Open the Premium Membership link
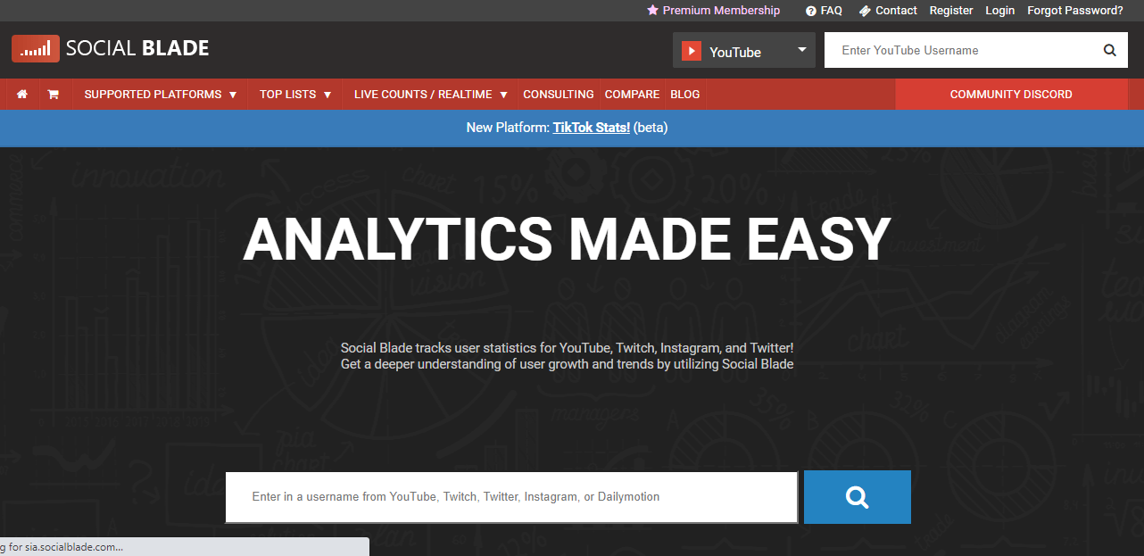The height and width of the screenshot is (556, 1144). point(721,11)
